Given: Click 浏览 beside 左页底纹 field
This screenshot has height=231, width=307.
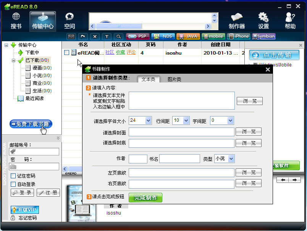Looking at the screenshot, I should coord(249,173).
